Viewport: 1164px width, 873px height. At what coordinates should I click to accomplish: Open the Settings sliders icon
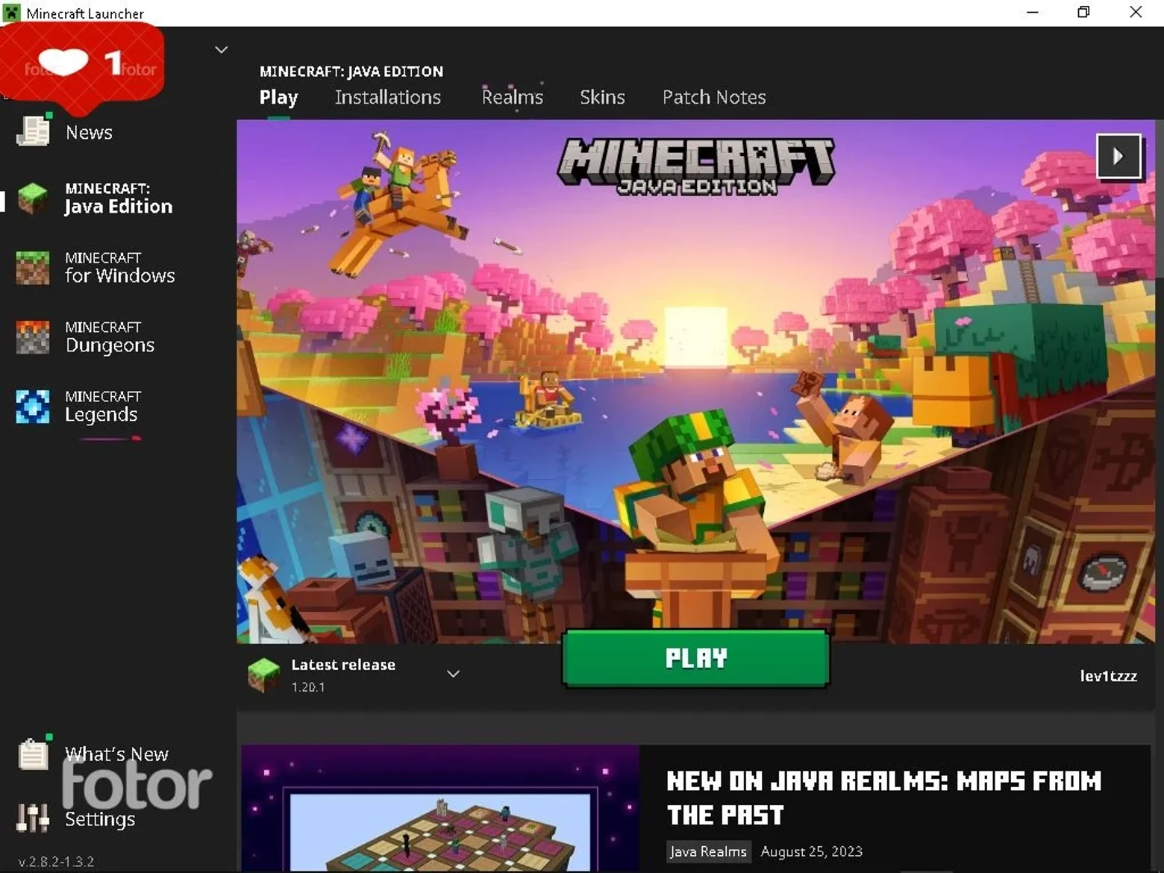[33, 818]
